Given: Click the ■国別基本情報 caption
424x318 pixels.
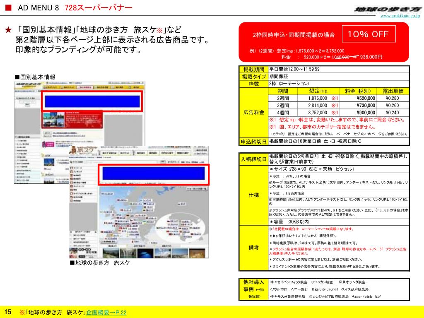Looking at the screenshot, I should click(x=35, y=77).
